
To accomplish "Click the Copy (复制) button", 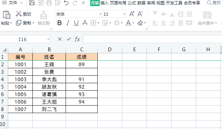I will point(23,23).
